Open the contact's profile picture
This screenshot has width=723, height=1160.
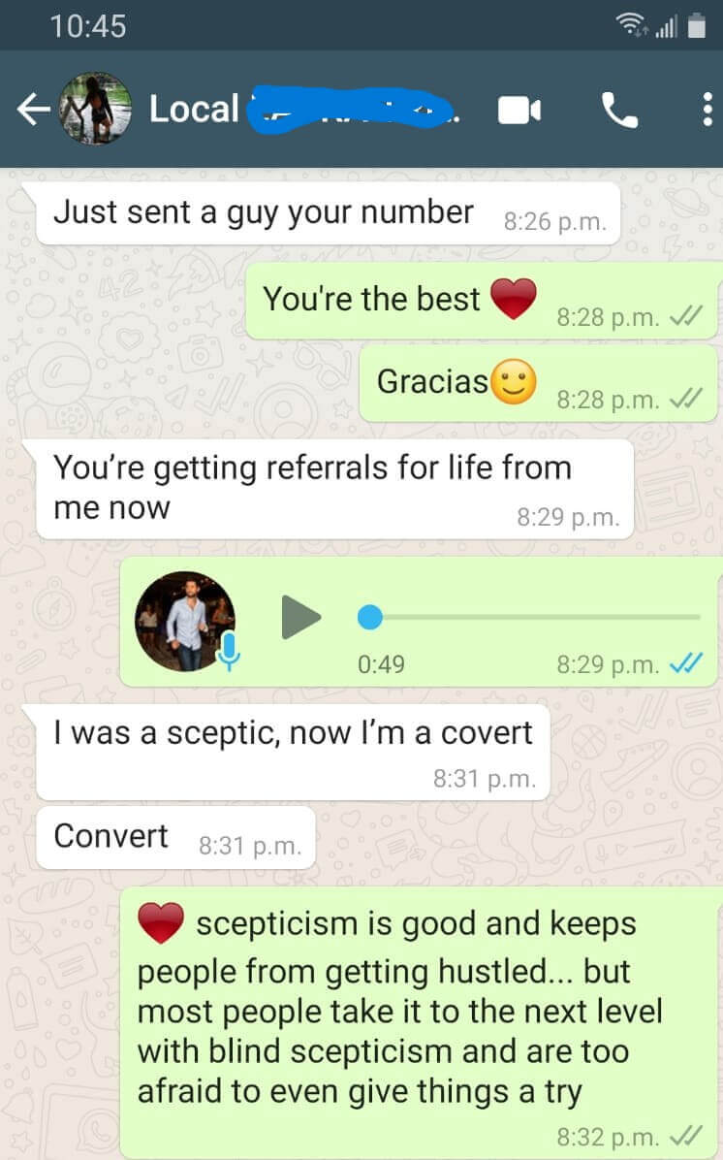coord(95,109)
